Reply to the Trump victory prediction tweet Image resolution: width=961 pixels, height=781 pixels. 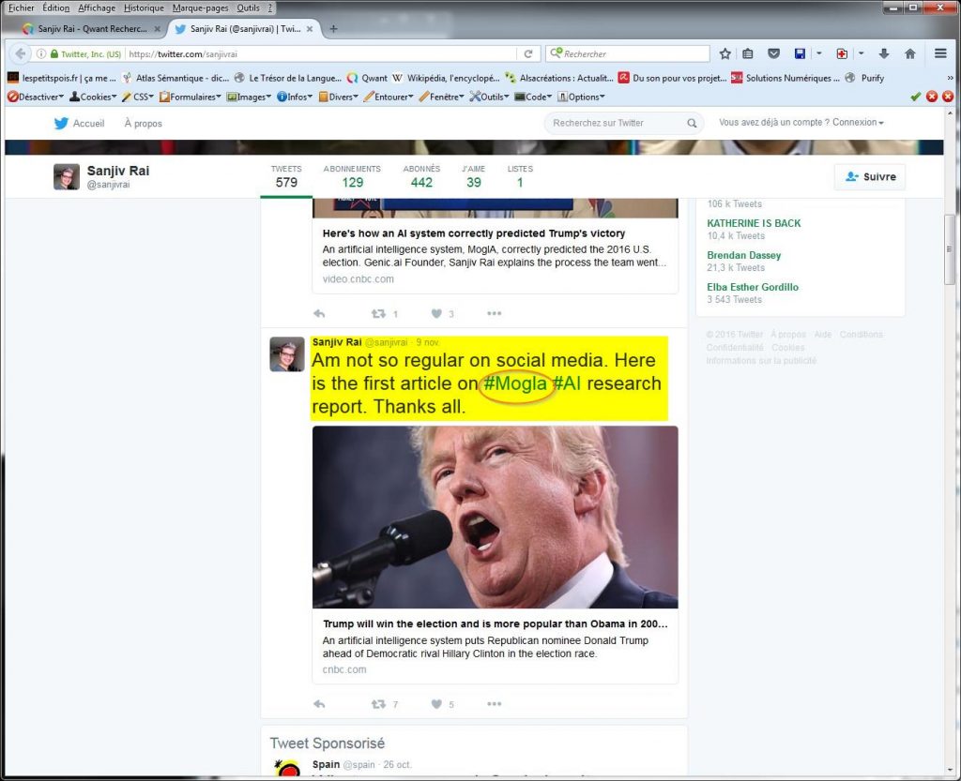click(x=319, y=313)
